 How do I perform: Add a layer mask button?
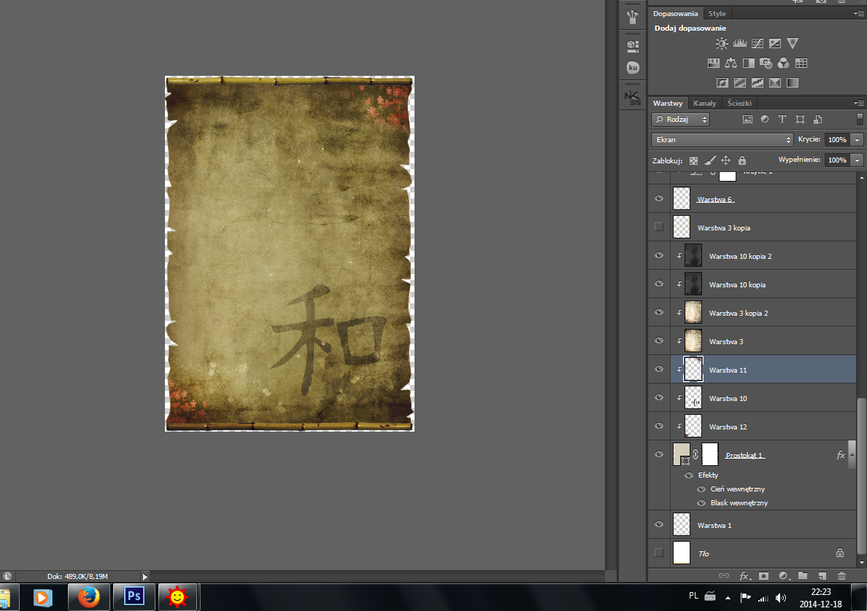coord(763,576)
